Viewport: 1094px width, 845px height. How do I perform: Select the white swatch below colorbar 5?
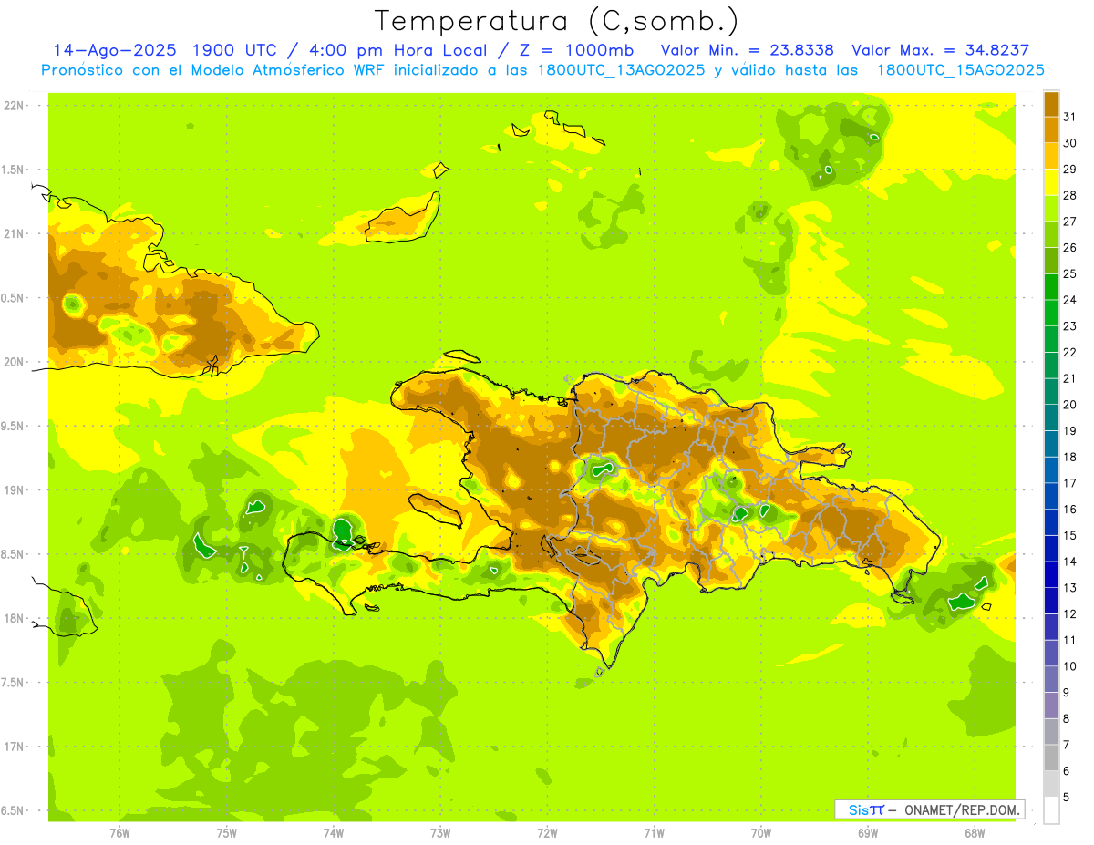click(1051, 809)
